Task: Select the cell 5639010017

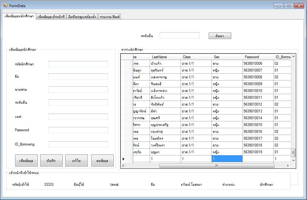Action: coord(258,138)
